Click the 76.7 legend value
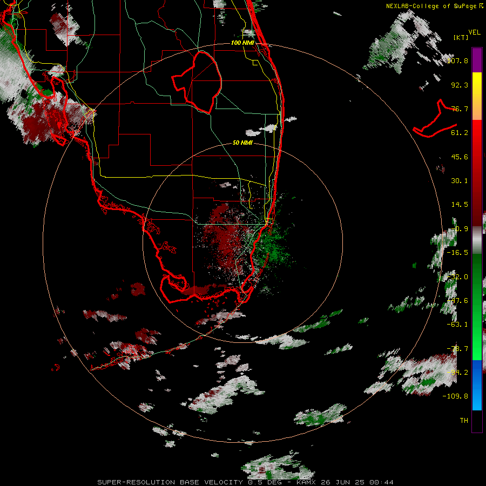 pyautogui.click(x=460, y=109)
